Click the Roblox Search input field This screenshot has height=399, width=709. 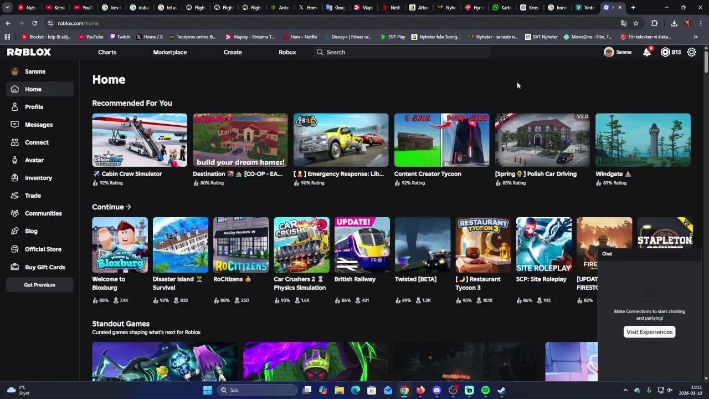402,52
